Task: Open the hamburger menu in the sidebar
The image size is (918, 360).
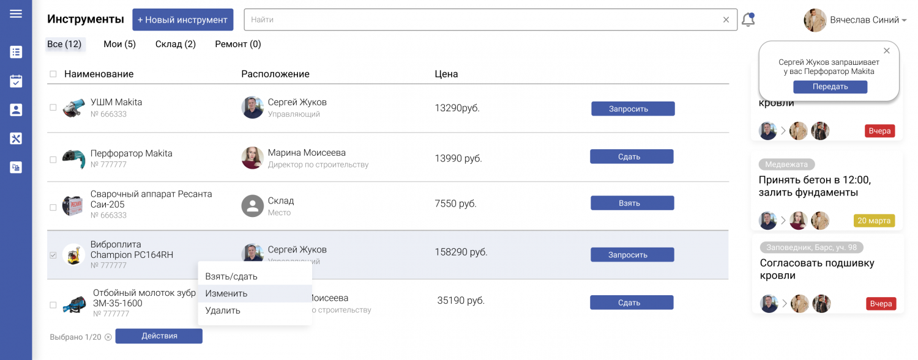Action: click(16, 13)
